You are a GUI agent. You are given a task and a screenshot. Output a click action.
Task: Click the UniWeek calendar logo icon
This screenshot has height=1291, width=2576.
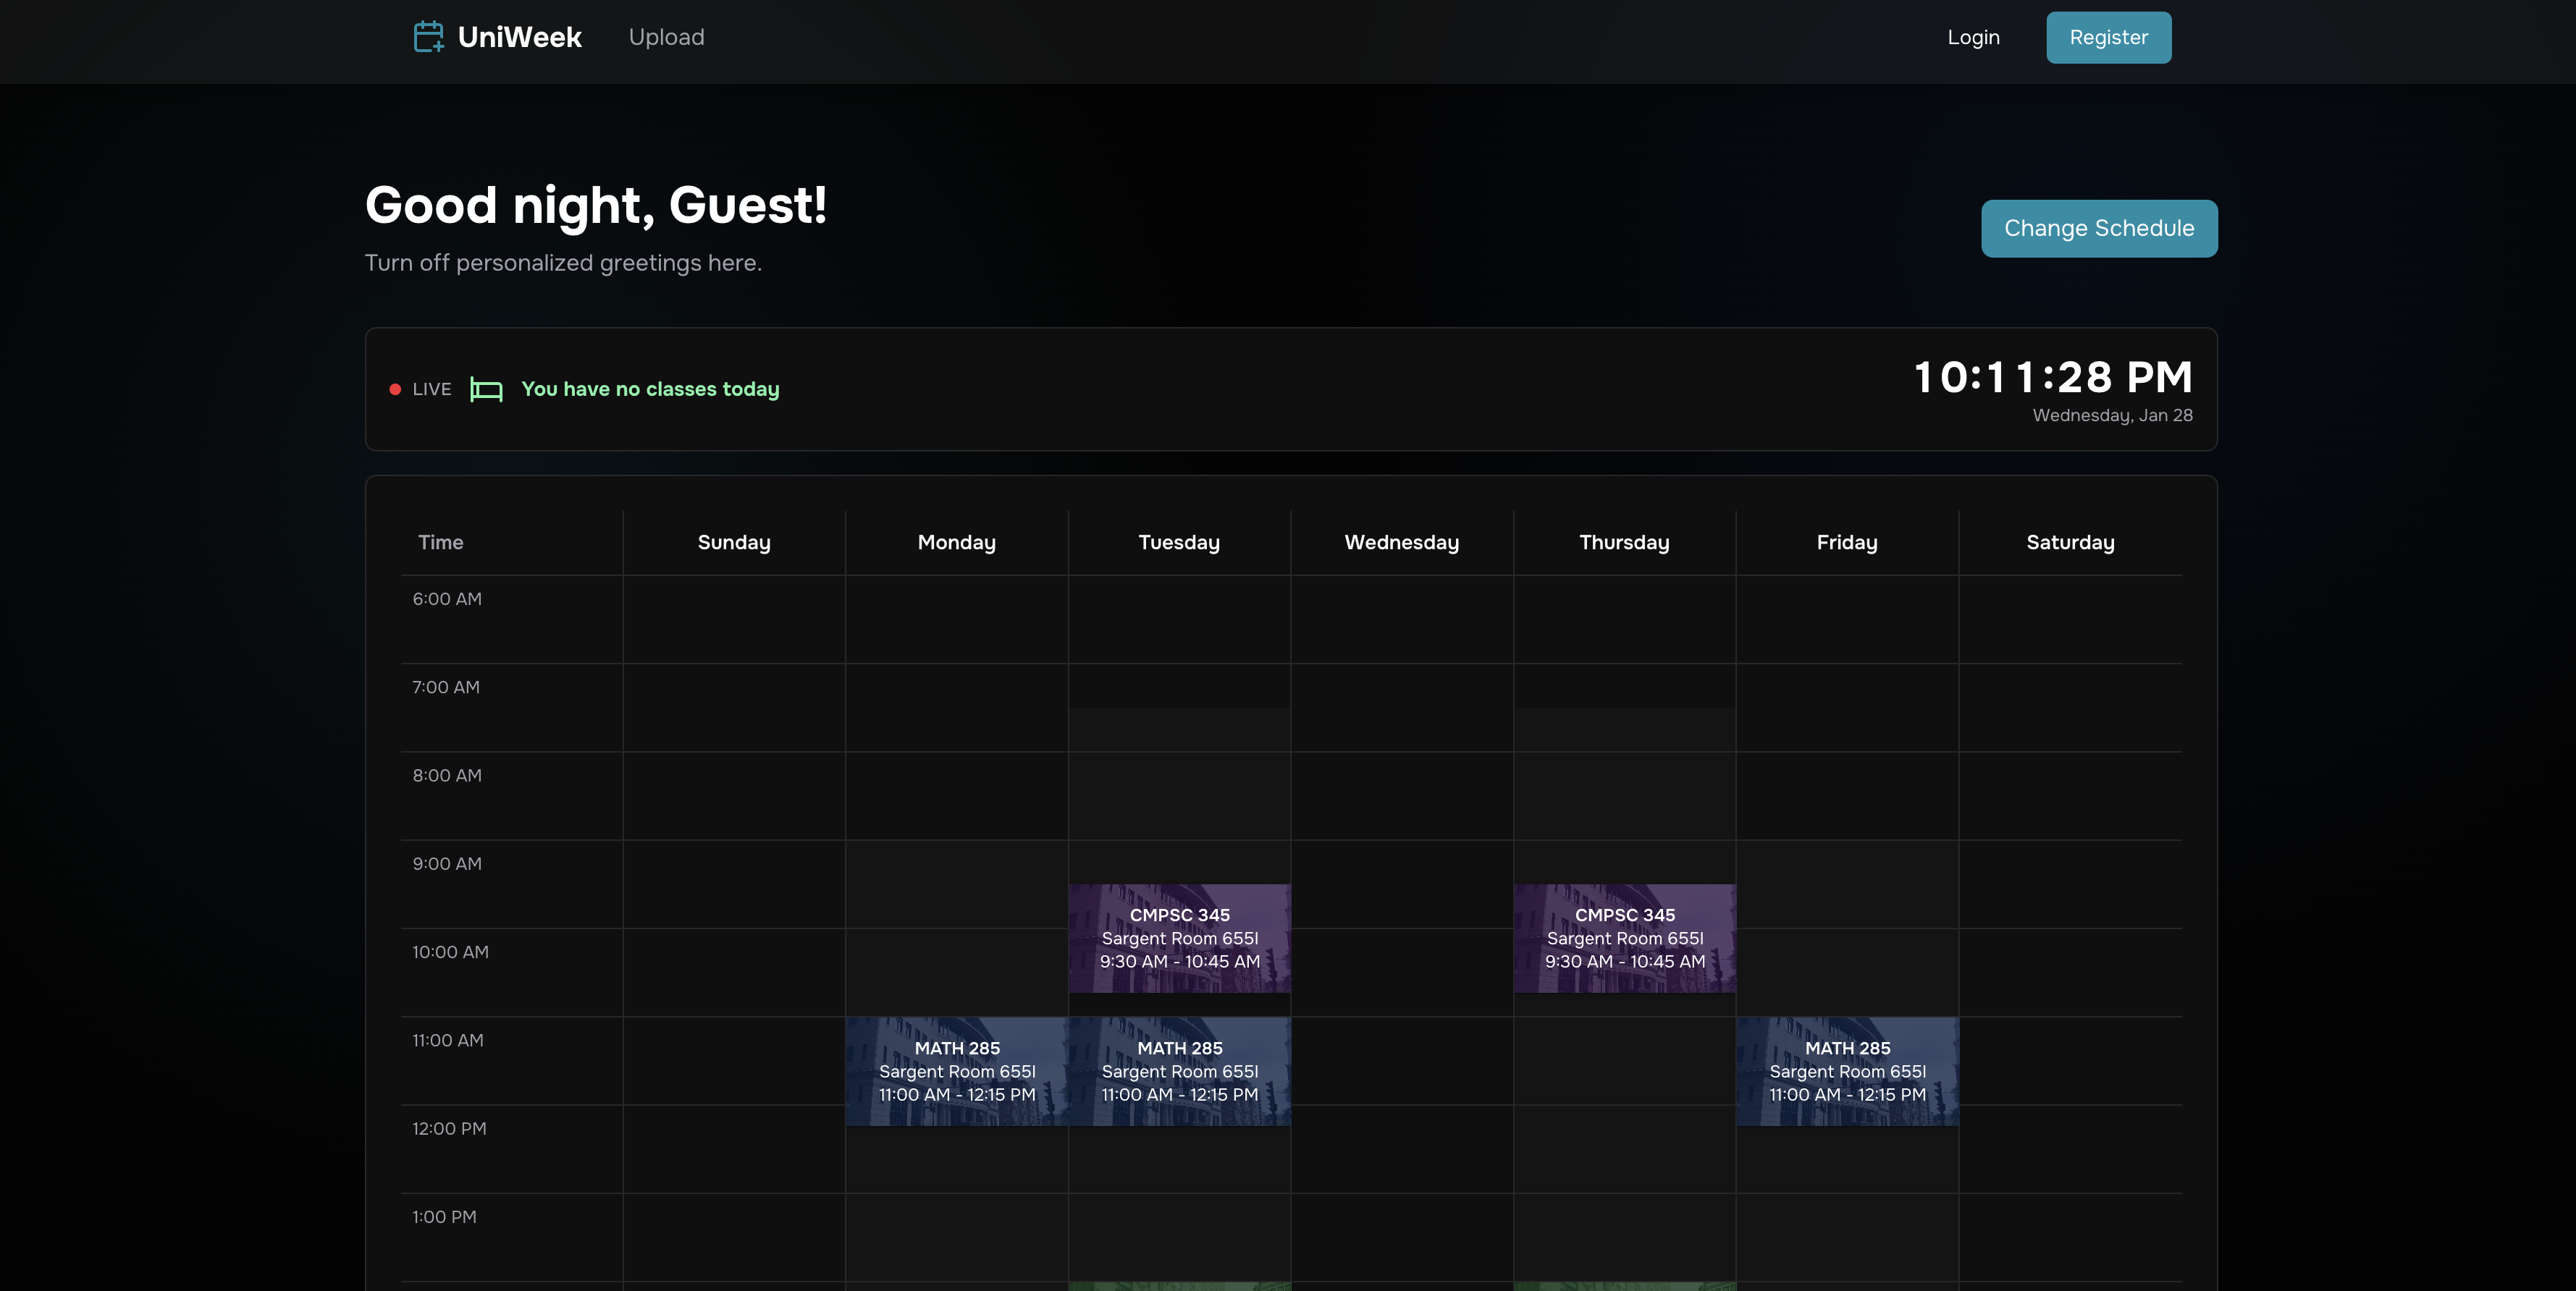click(428, 37)
